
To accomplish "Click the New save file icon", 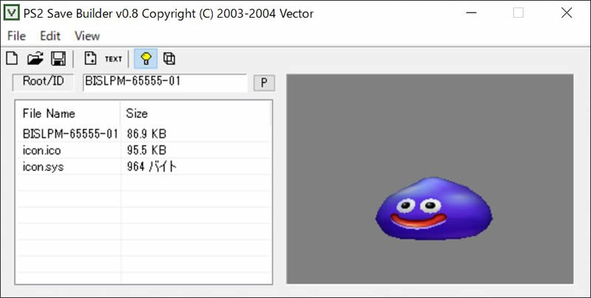I will (12, 59).
